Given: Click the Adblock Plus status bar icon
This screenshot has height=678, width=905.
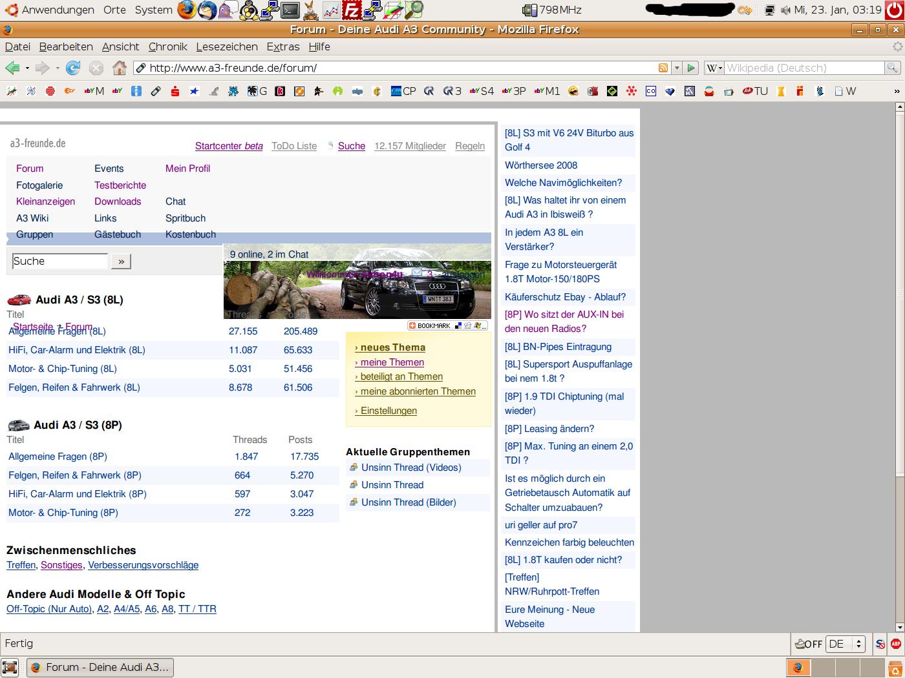Looking at the screenshot, I should [x=896, y=644].
